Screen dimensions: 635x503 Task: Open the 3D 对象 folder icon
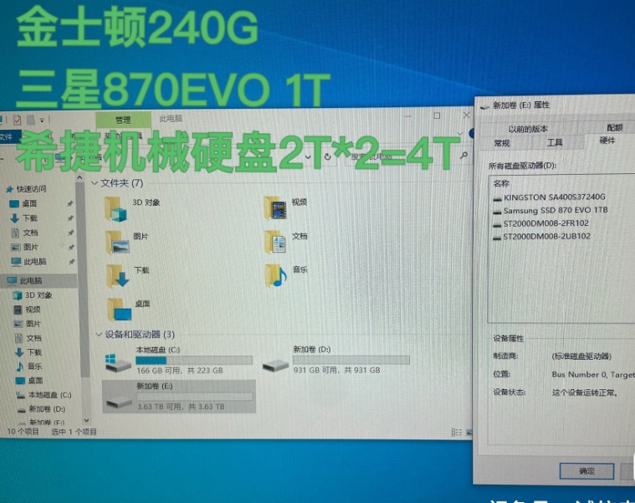click(x=116, y=209)
